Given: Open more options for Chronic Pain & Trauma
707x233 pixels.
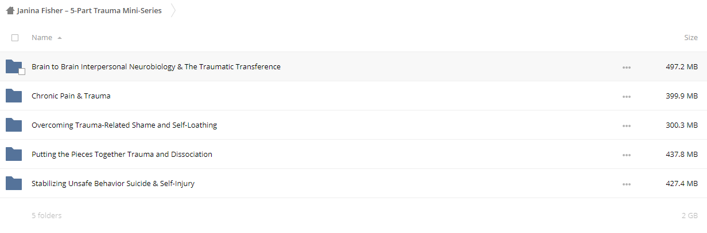Looking at the screenshot, I should 626,96.
